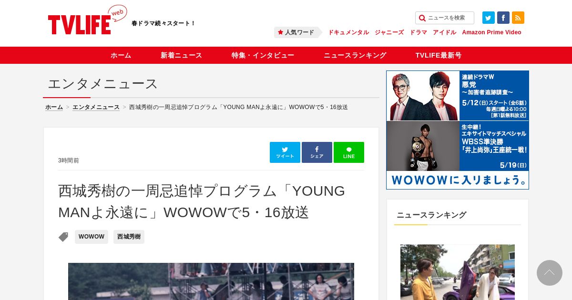572x300 pixels.
Task: Open ニュースランキング in the nav bar
Action: [x=355, y=55]
